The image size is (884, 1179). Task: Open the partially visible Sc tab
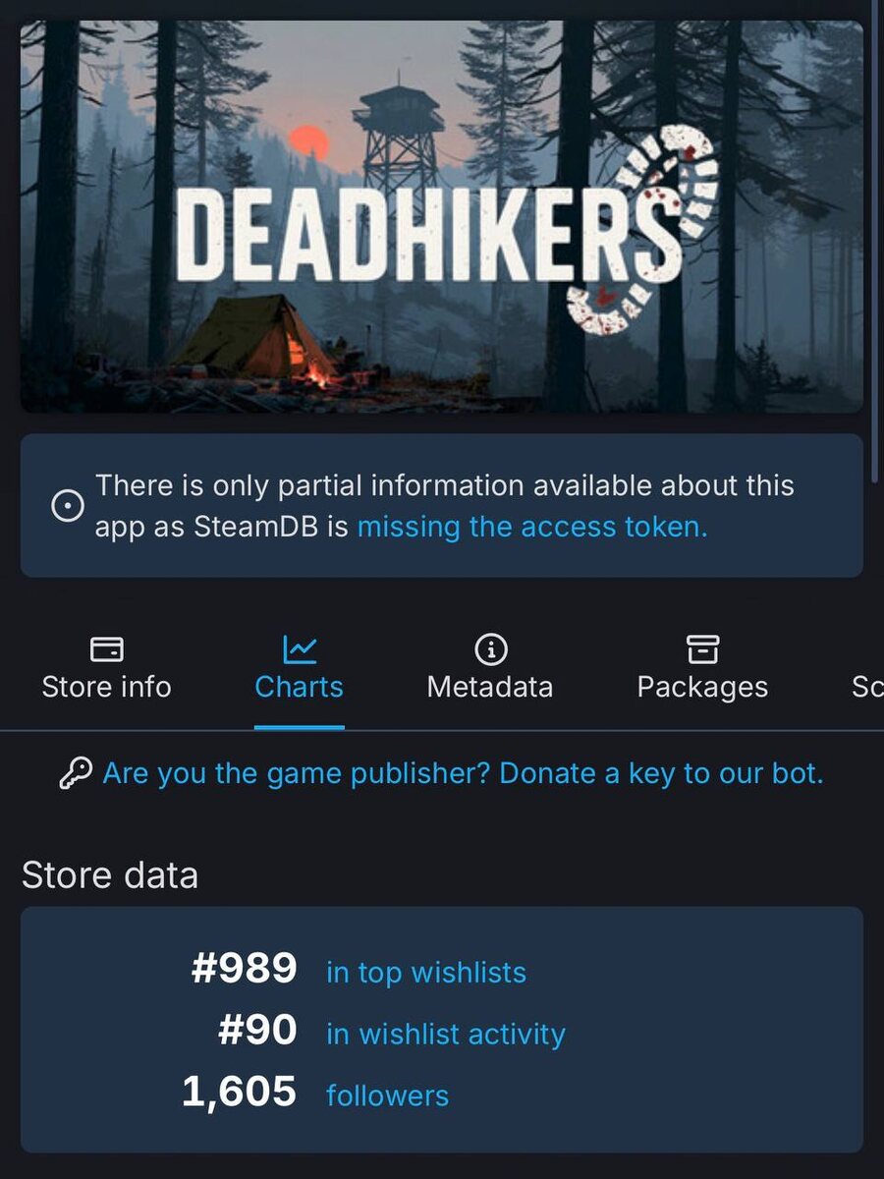click(x=867, y=687)
